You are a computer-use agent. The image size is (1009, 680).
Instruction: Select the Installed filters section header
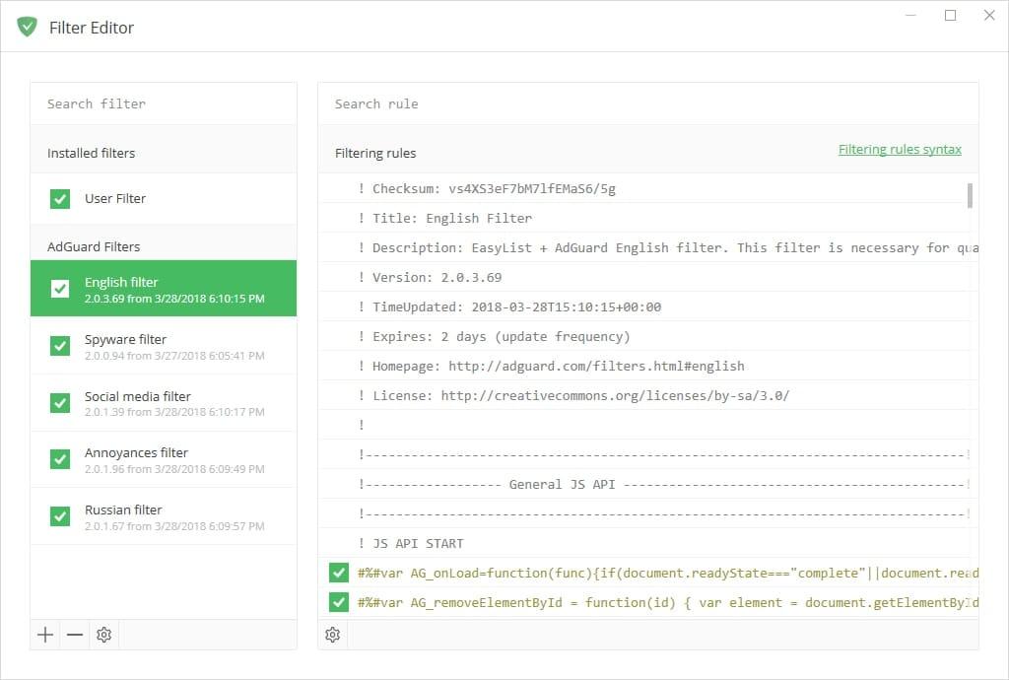[90, 152]
